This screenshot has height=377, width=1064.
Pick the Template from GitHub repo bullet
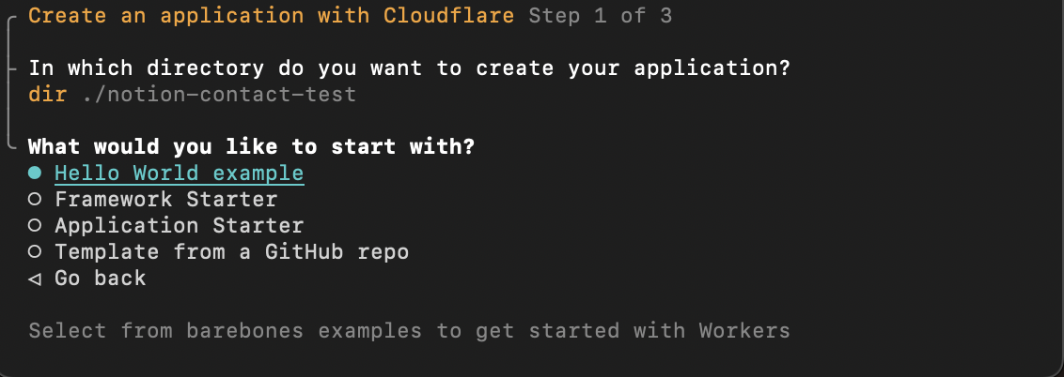(x=35, y=252)
